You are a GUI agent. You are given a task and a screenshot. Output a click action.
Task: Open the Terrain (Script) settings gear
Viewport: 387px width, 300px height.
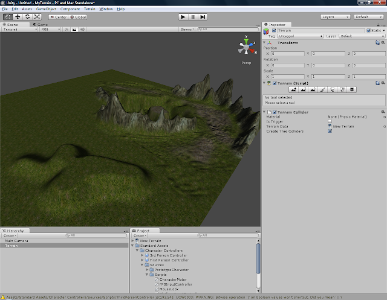(383, 83)
